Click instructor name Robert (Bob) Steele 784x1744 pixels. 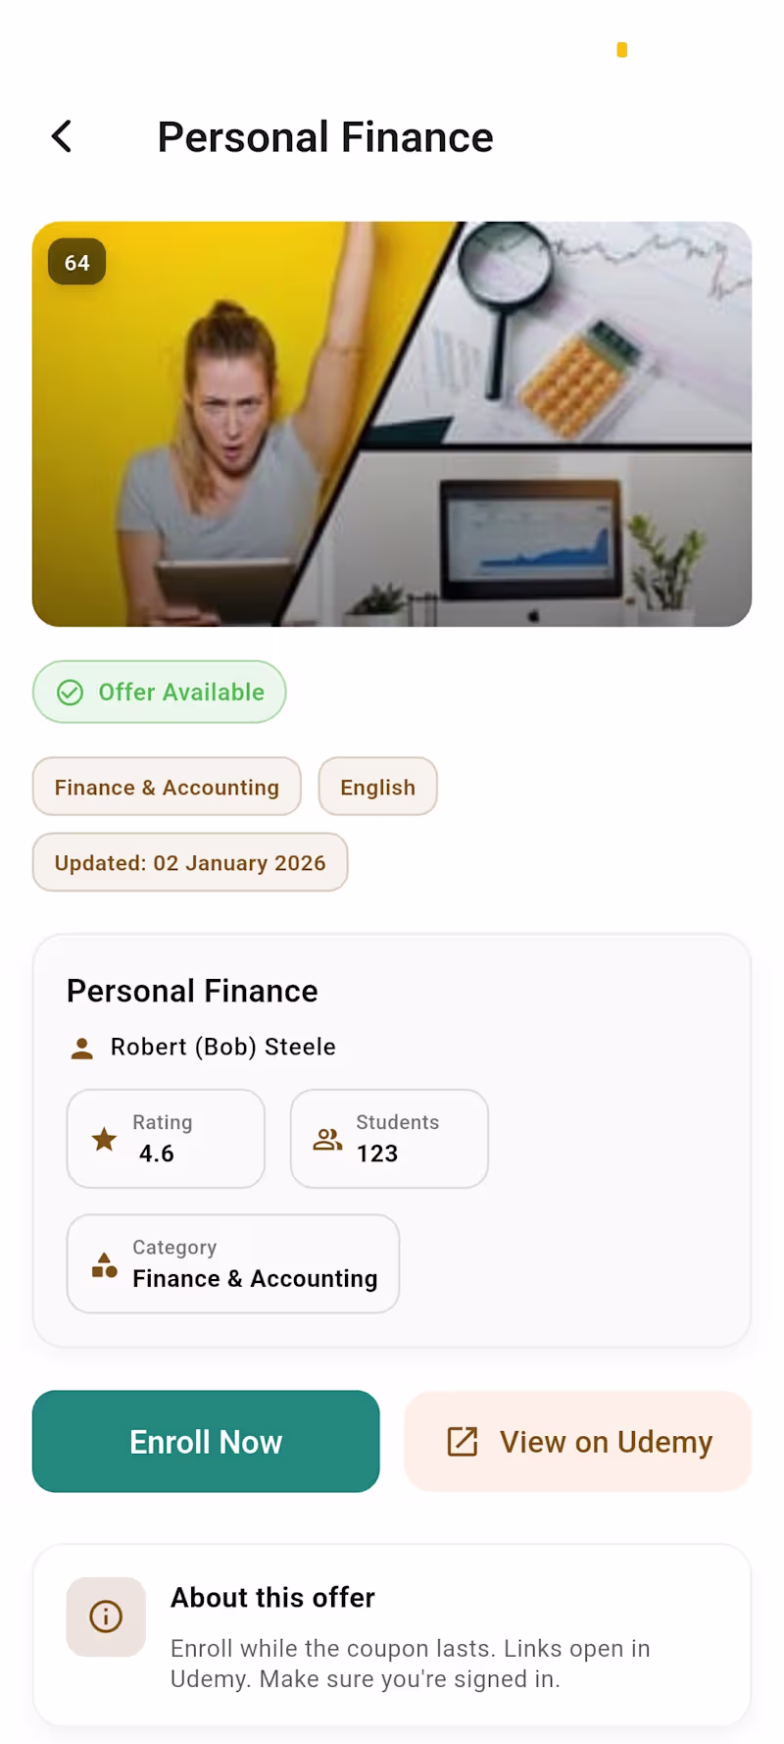tap(223, 1048)
